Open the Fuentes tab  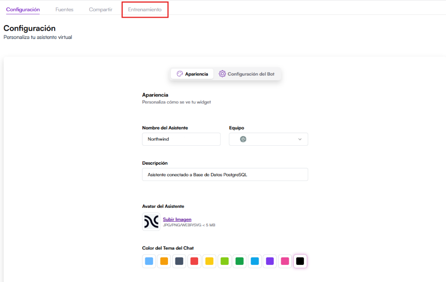(65, 10)
